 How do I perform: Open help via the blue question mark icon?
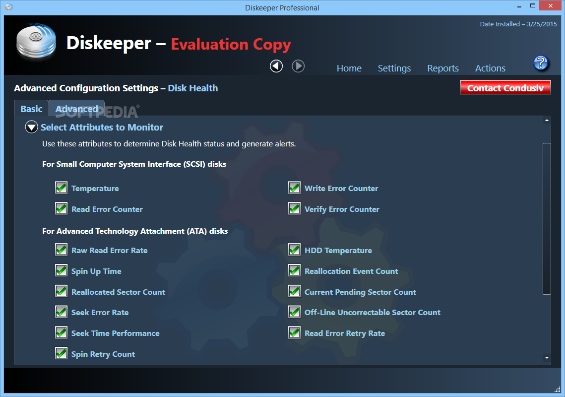(x=541, y=63)
